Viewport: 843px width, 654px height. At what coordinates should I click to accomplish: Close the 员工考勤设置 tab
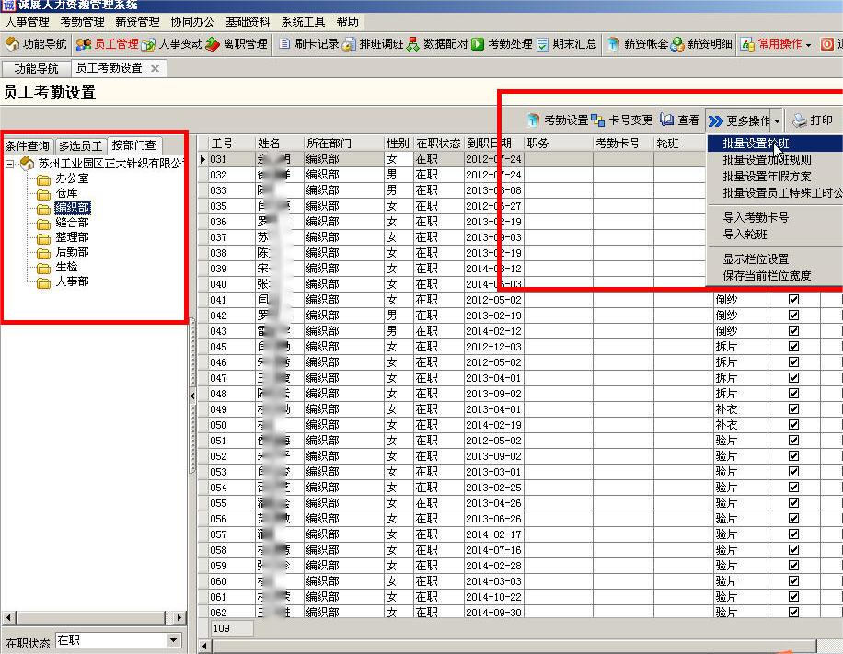point(155,68)
